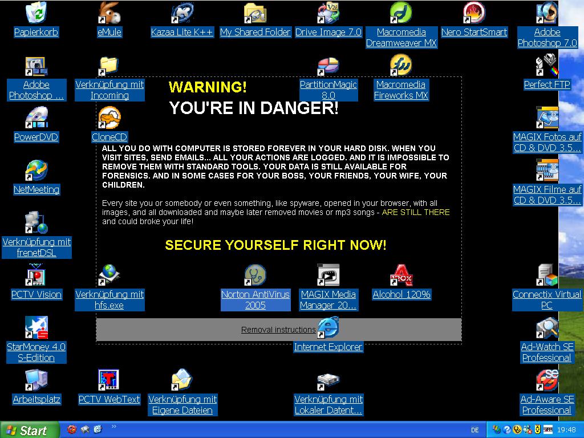Select the Ad-Aware SE Professional icon
This screenshot has width=584, height=438.
(x=547, y=381)
